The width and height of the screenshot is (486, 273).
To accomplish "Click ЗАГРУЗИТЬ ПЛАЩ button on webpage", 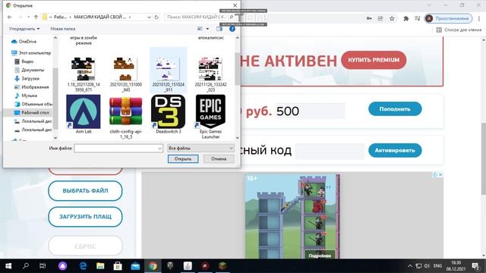I will pyautogui.click(x=85, y=217).
